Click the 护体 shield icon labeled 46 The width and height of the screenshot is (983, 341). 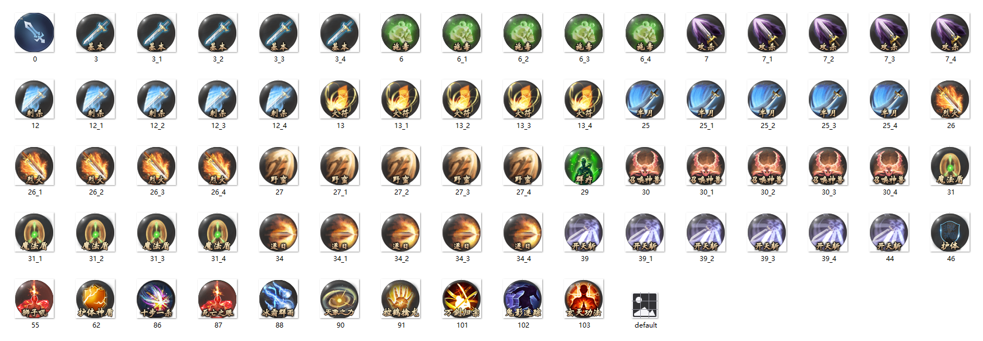point(951,233)
